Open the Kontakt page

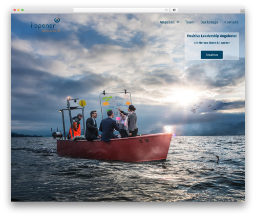coord(231,22)
